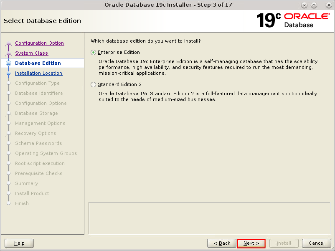Viewport: 335px width, 251px height.
Task: Click the Database Storage step marker icon
Action: pos(9,113)
